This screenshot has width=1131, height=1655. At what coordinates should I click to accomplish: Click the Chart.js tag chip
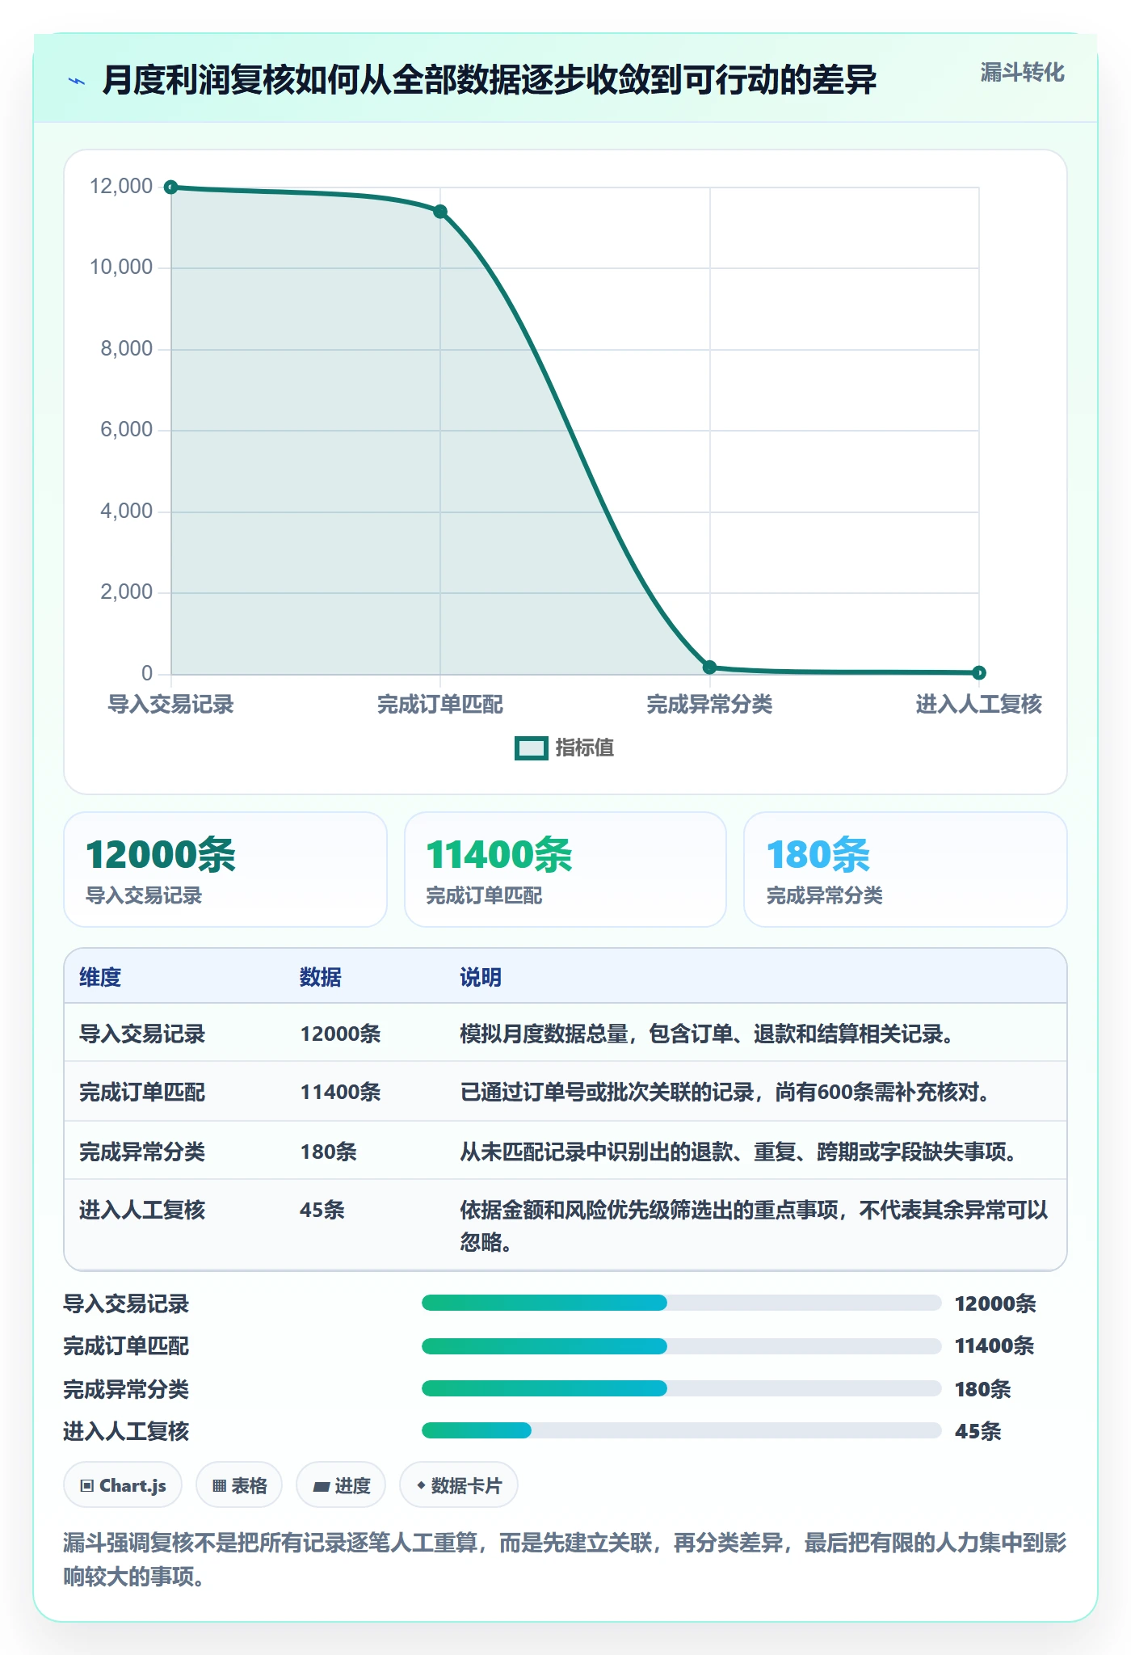[123, 1485]
